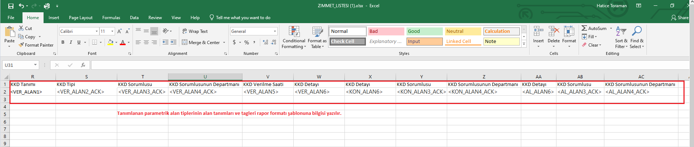Viewport: 694px width, 147px height.
Task: Apply the Borders icon to the cell
Action: tap(94, 42)
